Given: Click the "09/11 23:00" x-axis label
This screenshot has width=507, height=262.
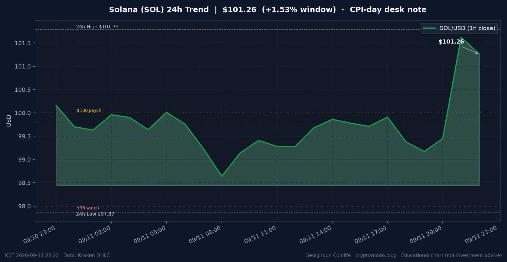Looking at the screenshot, I should point(481,235).
